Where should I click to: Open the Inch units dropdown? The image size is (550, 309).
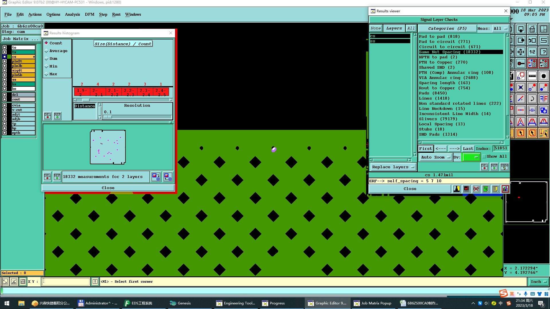(539, 282)
